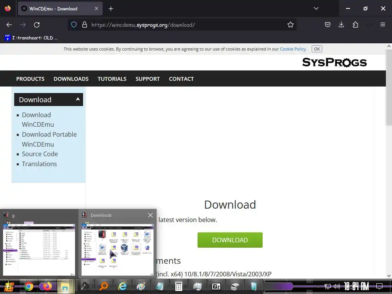392x294 pixels.
Task: Collapse the Download sidebar section arrow
Action: [78, 99]
